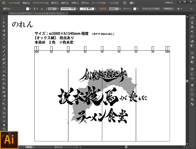This screenshot has height=149, width=196.
Task: Select the Direct Selection tool
Action: pyautogui.click(x=4, y=22)
